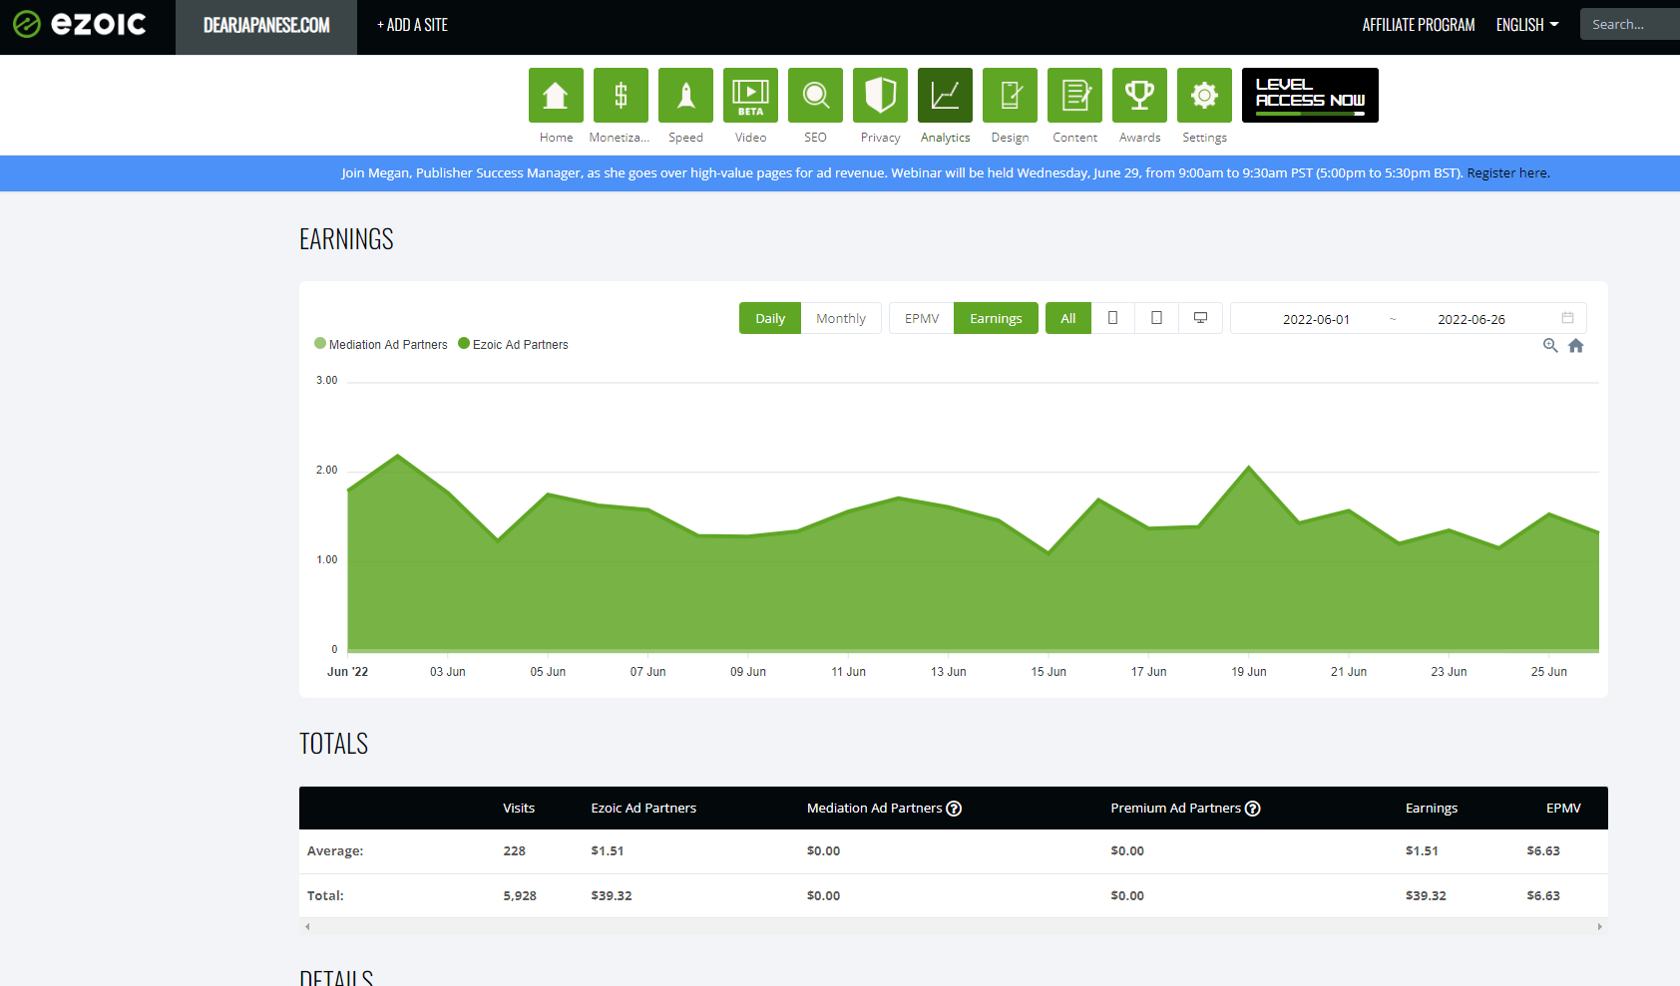Filter chart by tablet device
The width and height of the screenshot is (1680, 986).
[x=1156, y=318]
